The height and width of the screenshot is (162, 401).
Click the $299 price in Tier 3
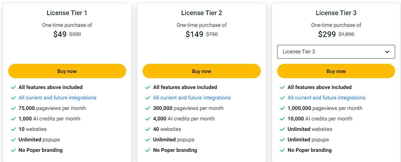[327, 34]
